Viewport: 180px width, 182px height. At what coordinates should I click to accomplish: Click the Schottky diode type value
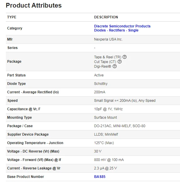[101, 84]
